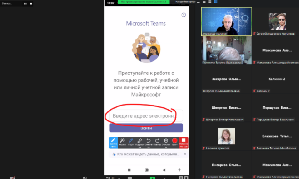This screenshot has height=179, width=299.
Task: Tap the Android back triangle button
Action: click(164, 170)
